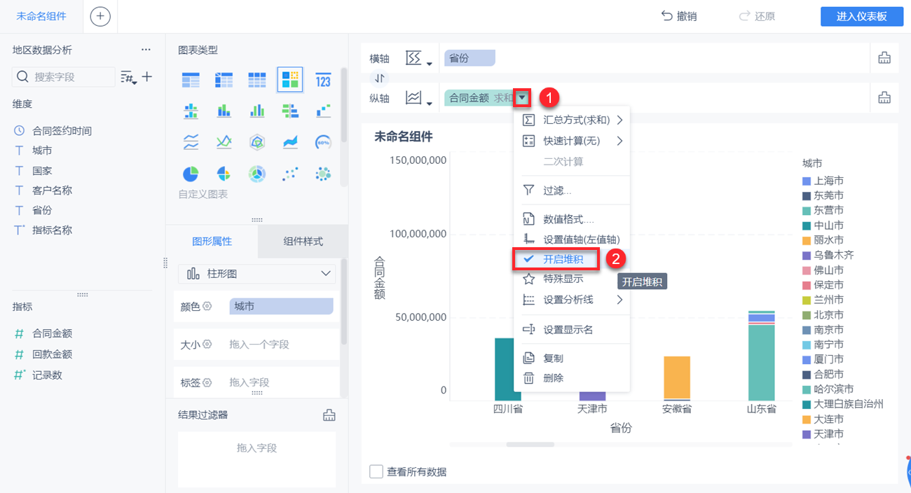Open the 横轴 axis type dropdown arrow
Screen dimensions: 911x493
428,64
